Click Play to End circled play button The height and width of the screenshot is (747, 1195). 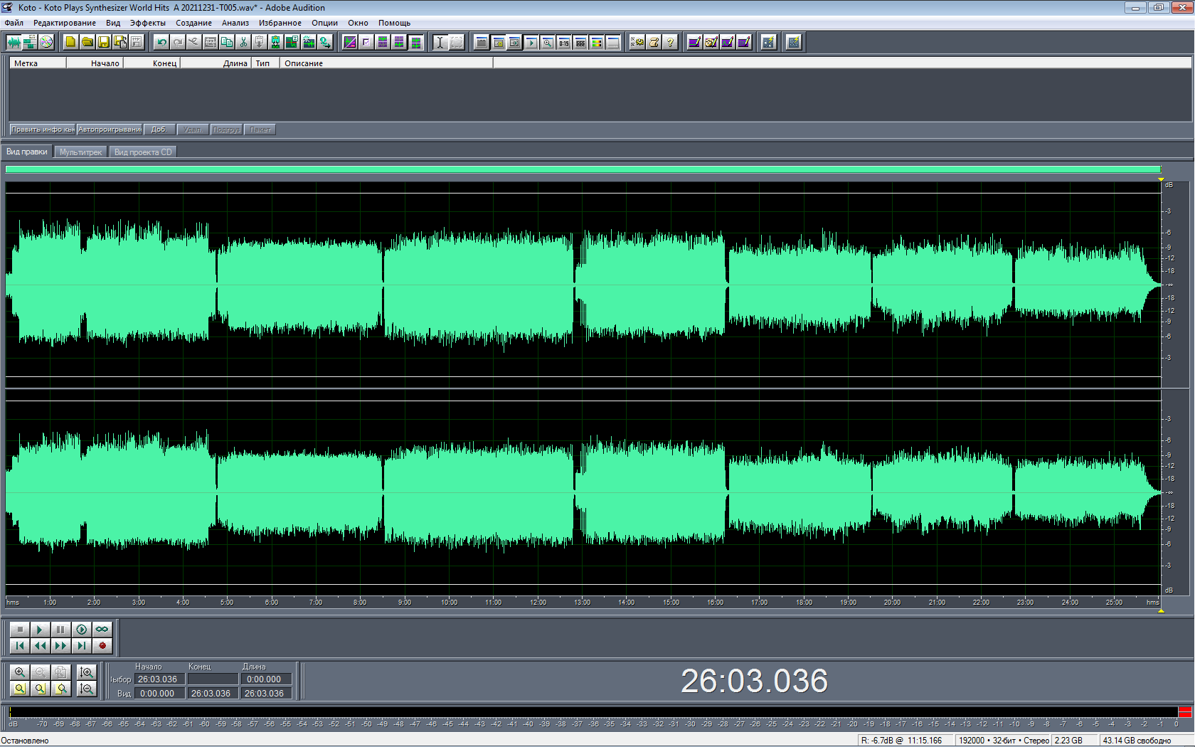tap(81, 629)
